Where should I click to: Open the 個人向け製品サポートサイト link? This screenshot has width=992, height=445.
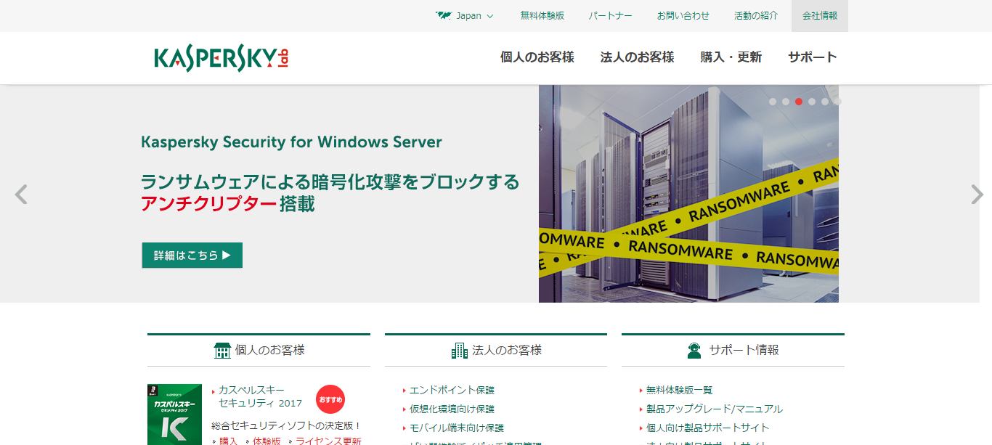click(x=708, y=428)
